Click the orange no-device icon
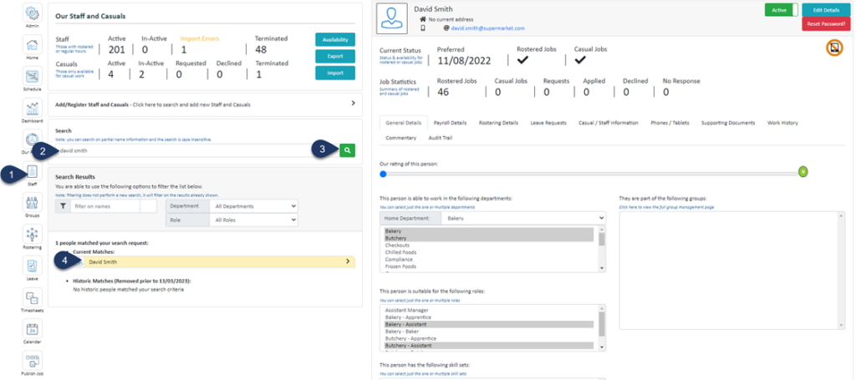Viewport: 856px width, 380px height. click(x=835, y=48)
